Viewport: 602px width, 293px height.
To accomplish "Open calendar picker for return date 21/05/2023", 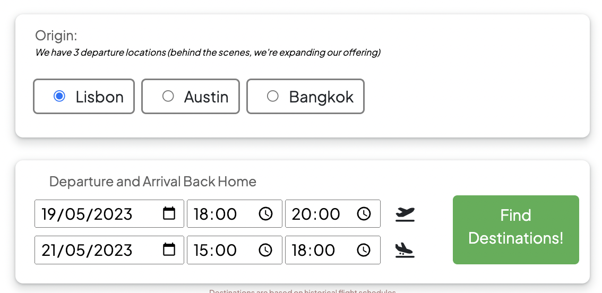I will pos(169,249).
